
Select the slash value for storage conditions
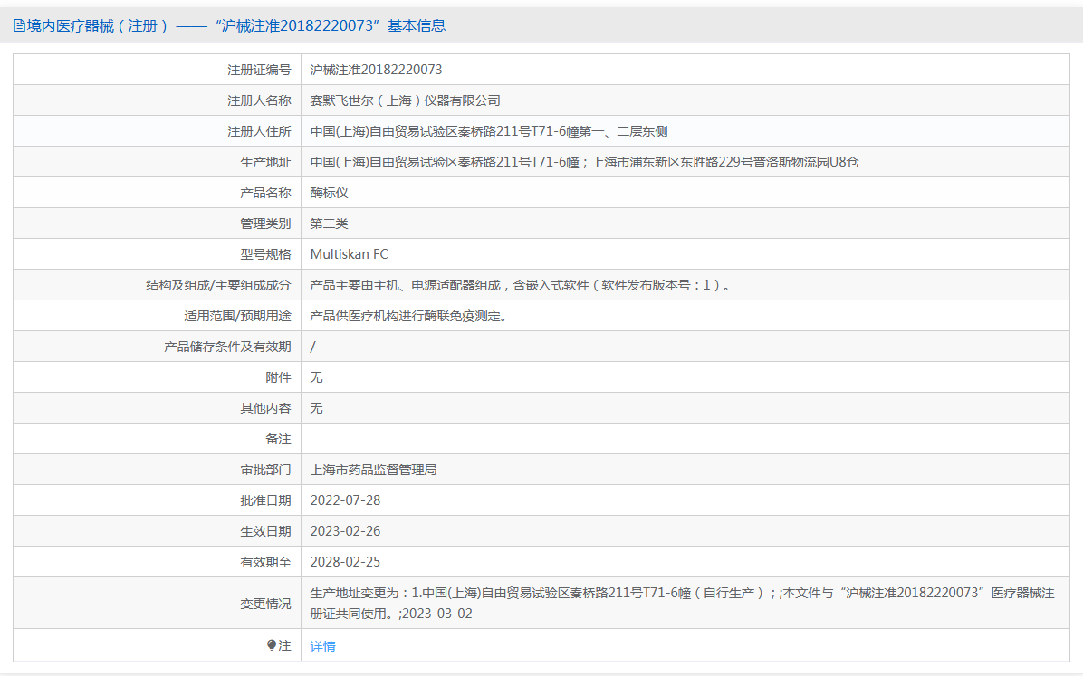coord(313,347)
